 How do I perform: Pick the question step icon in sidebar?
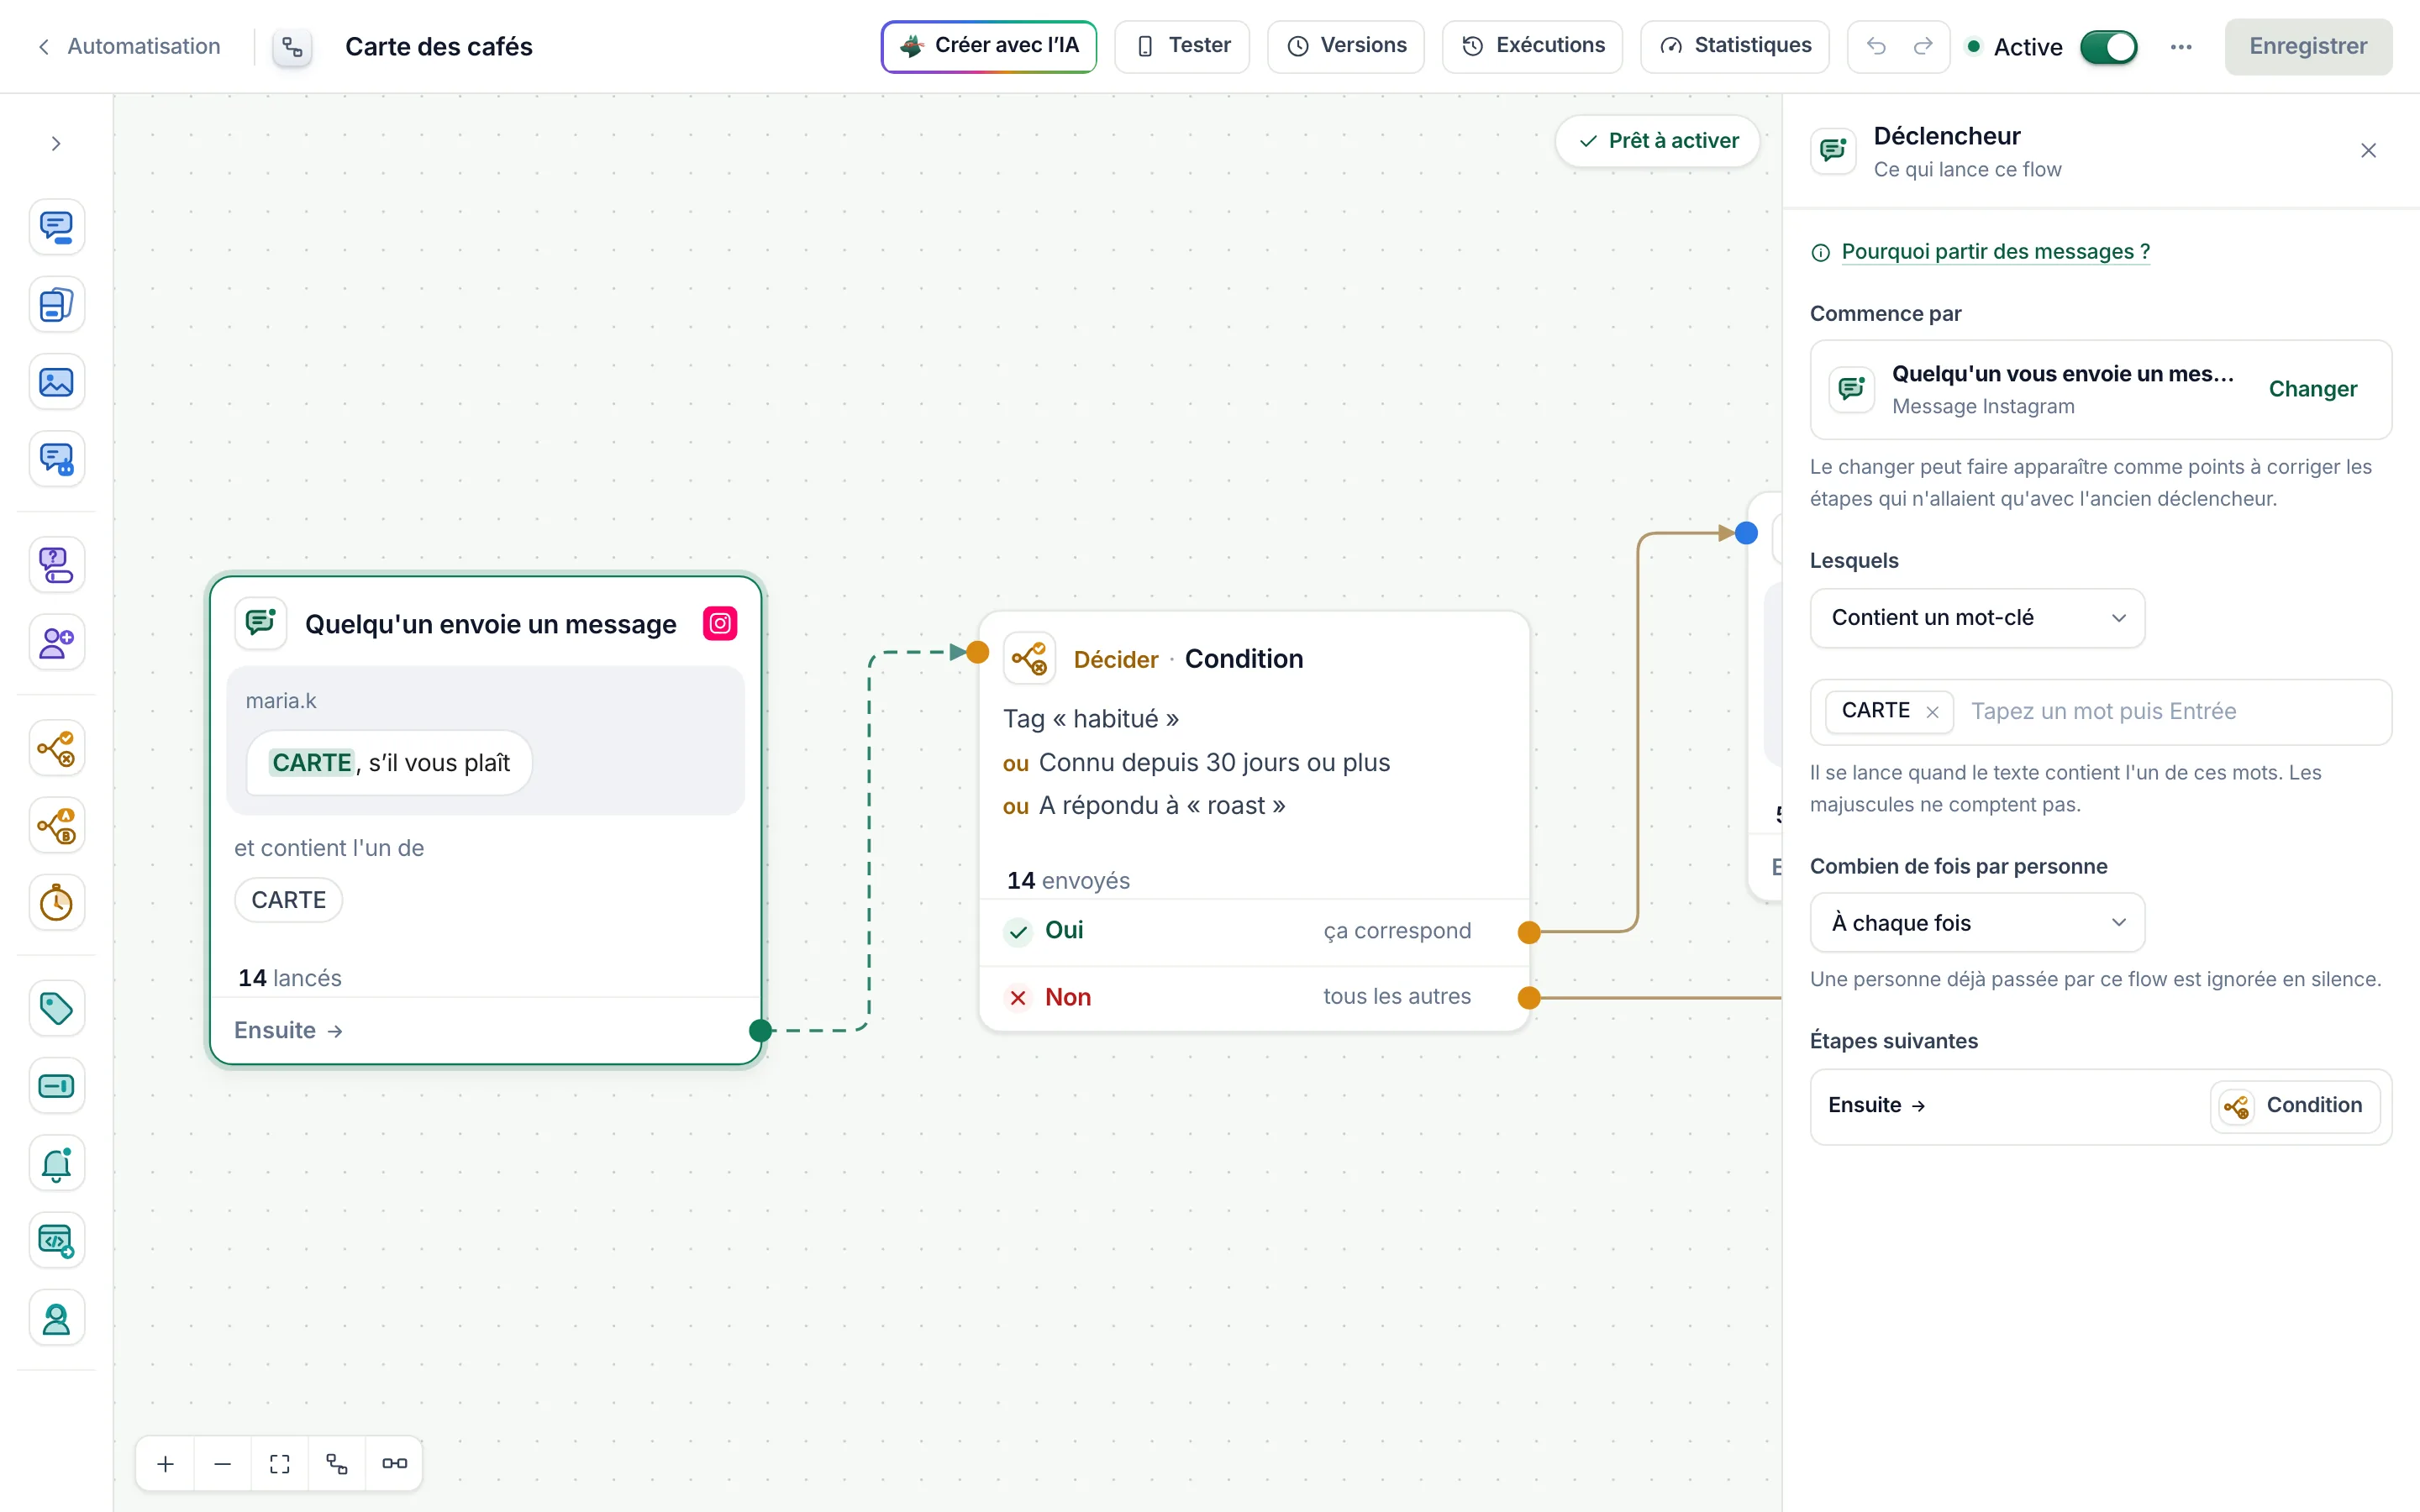click(56, 565)
